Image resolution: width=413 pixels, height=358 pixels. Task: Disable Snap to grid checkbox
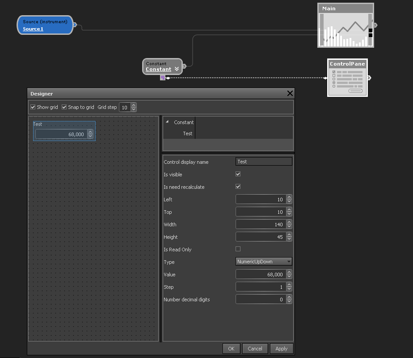[64, 107]
